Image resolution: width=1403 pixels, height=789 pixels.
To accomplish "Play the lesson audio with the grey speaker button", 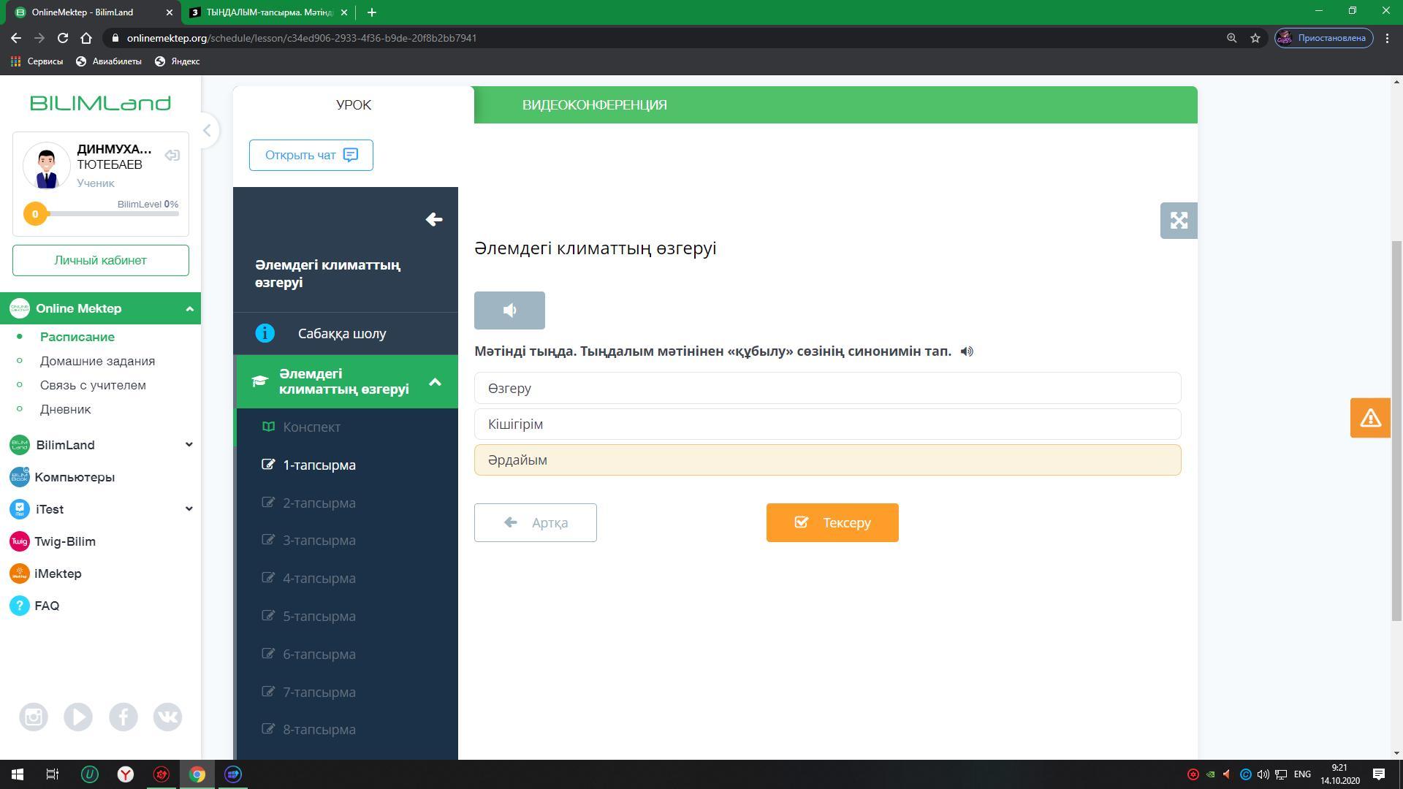I will point(509,310).
